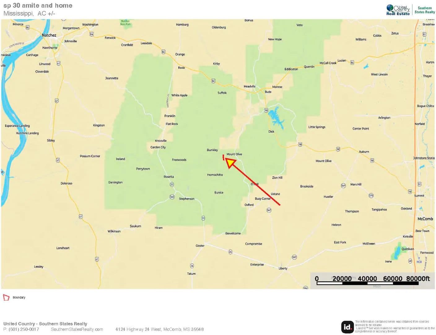Click the Mount Olive label by the arrow
The image size is (436, 335).
click(x=234, y=154)
